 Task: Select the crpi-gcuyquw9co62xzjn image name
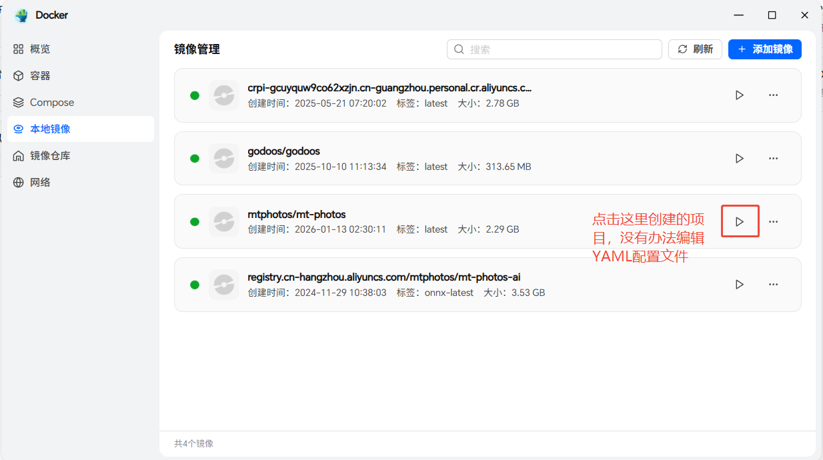point(389,88)
